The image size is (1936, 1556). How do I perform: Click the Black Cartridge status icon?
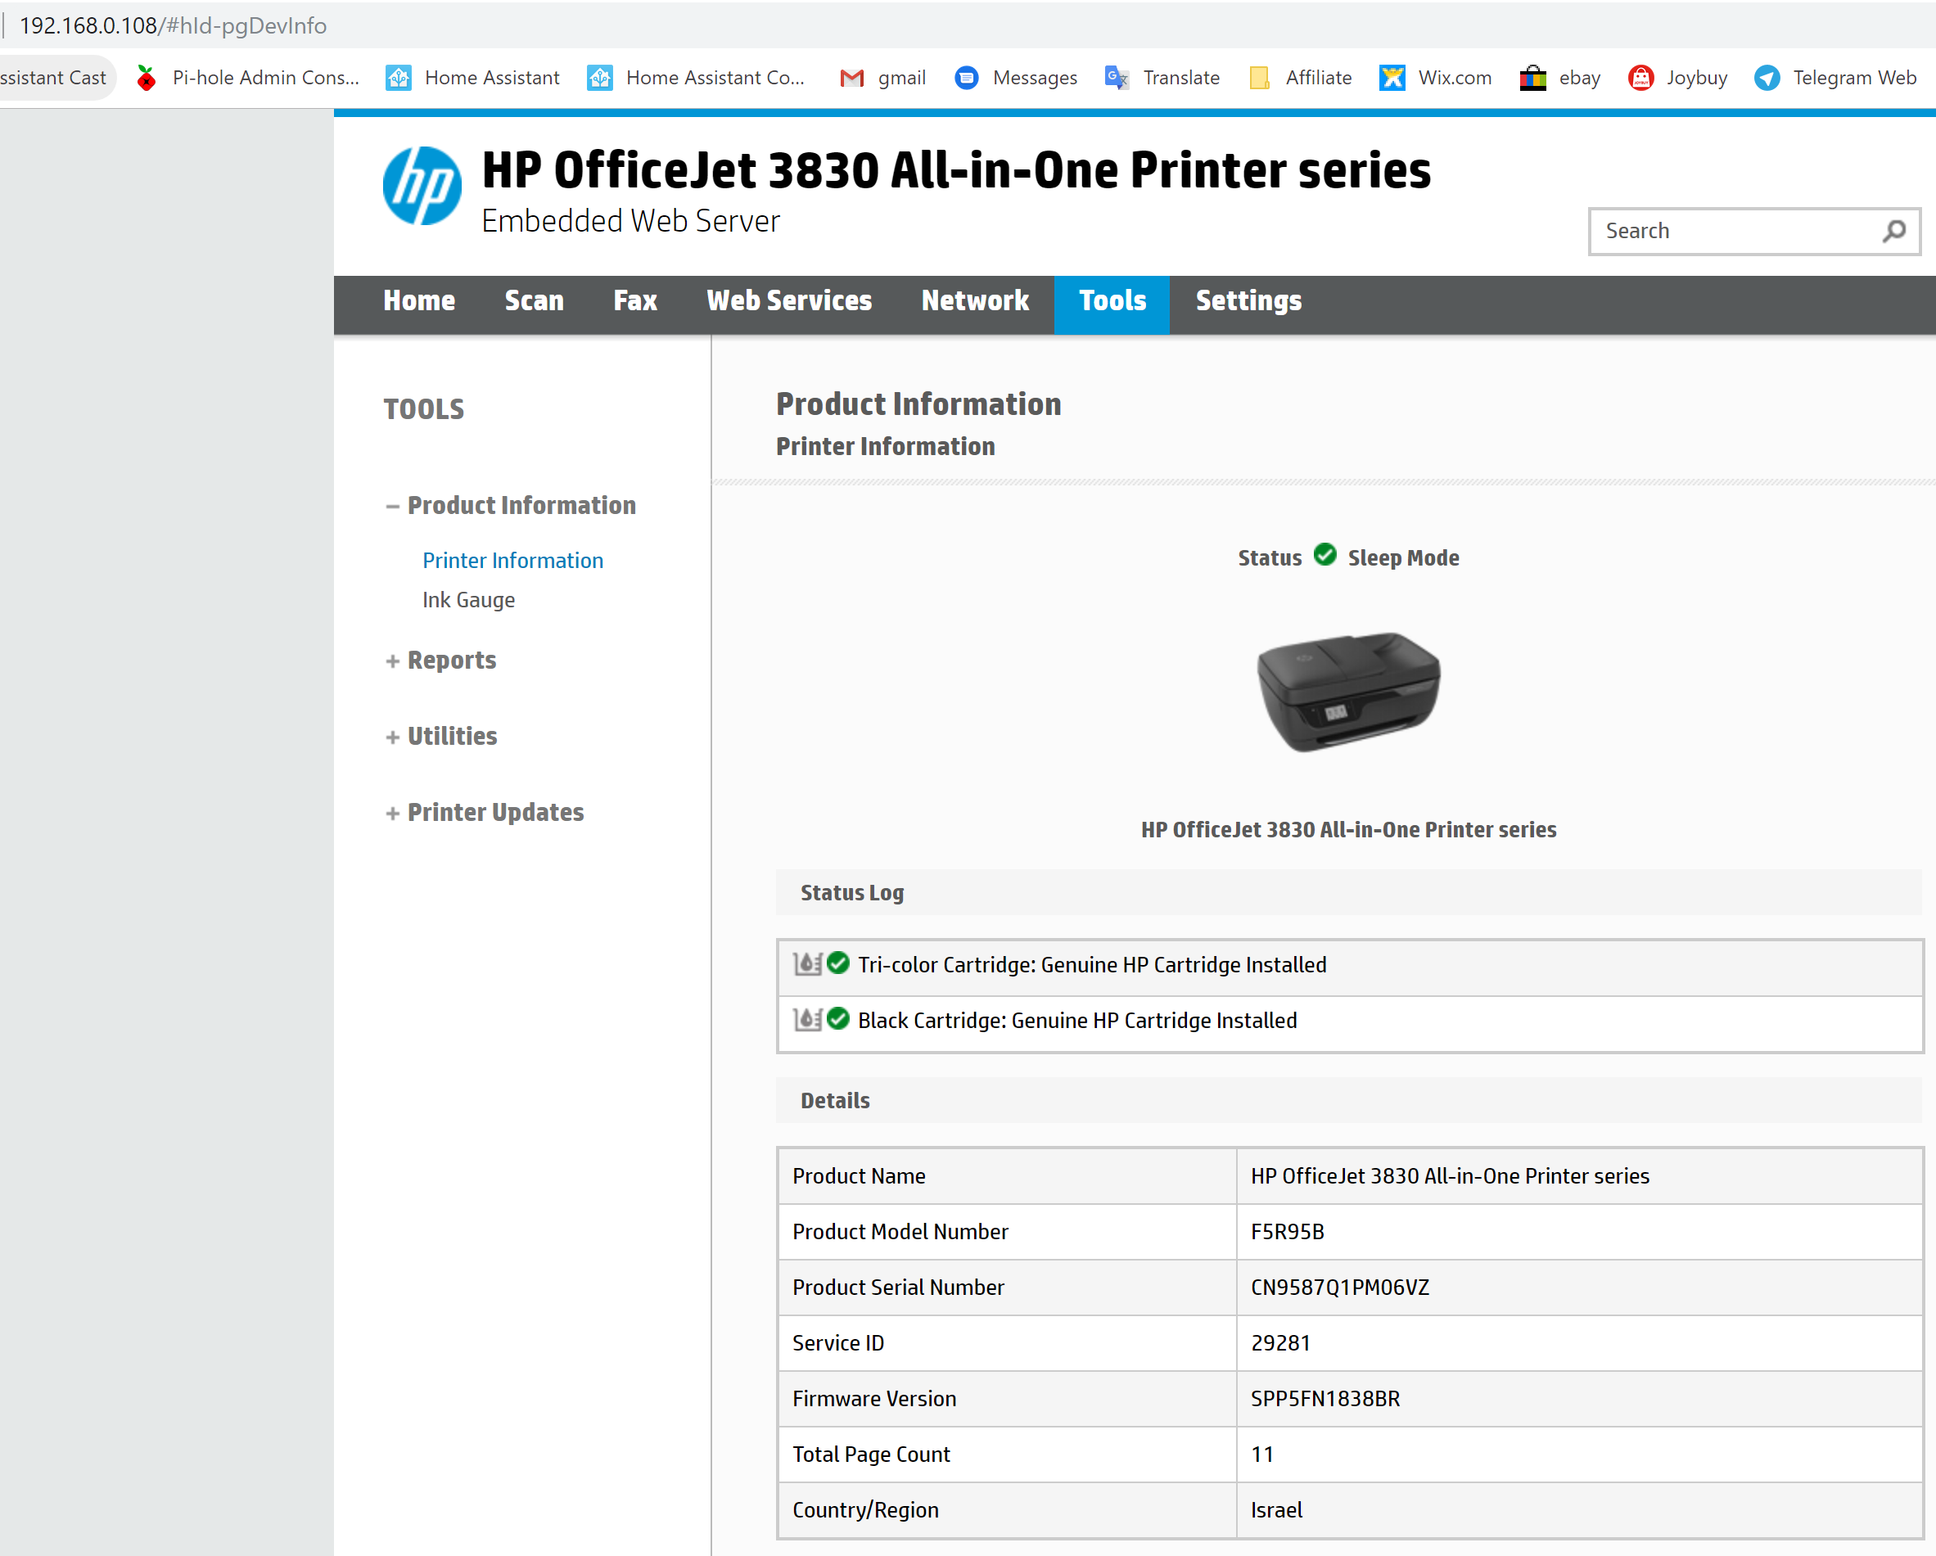pos(807,1020)
